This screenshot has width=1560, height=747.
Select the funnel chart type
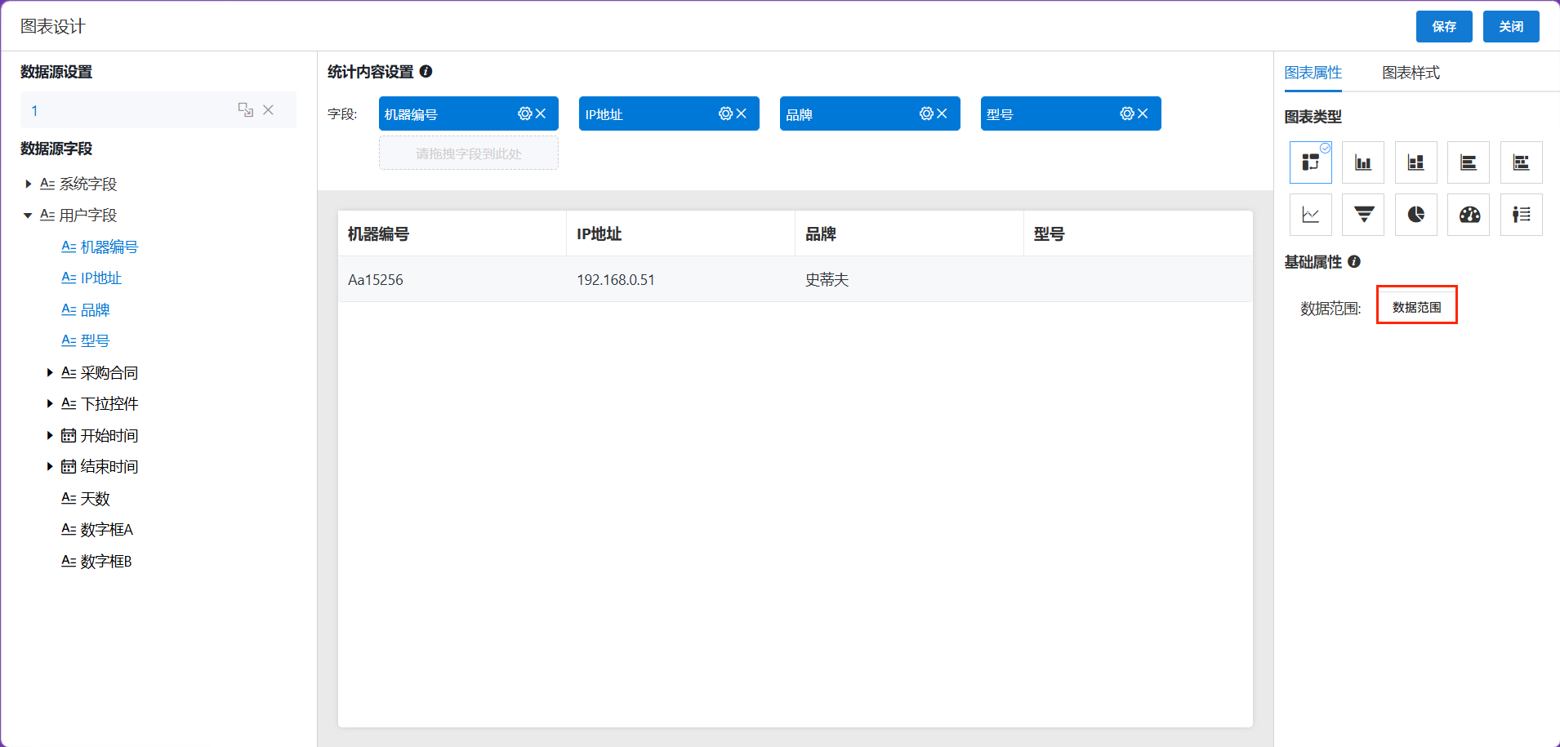[1363, 215]
